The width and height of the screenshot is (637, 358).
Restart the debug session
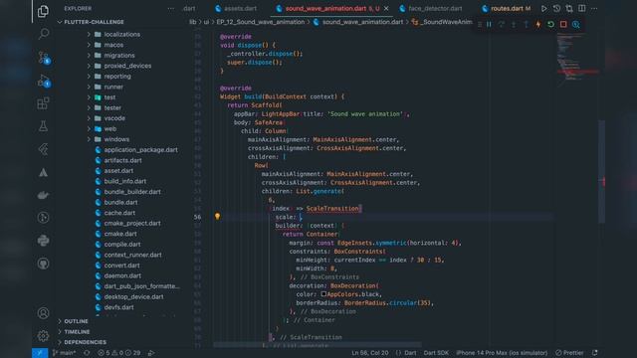pos(550,24)
